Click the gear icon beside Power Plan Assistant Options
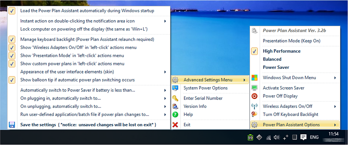Screen dimensions: 348x145 click(254, 125)
